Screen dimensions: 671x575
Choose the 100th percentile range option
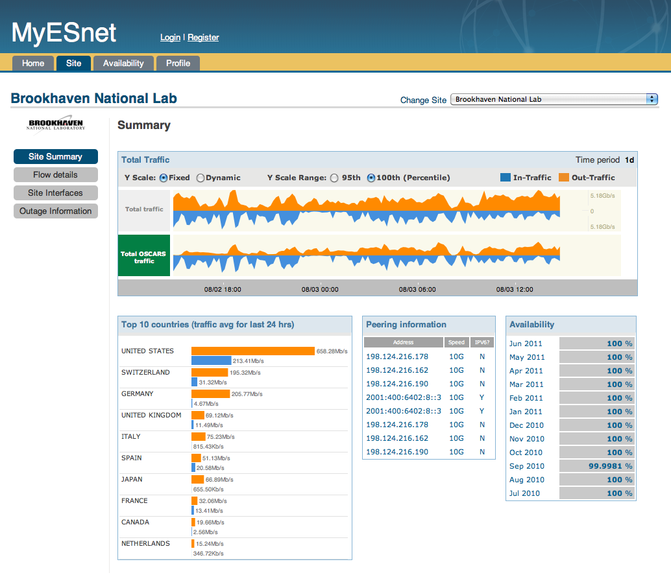pyautogui.click(x=371, y=178)
